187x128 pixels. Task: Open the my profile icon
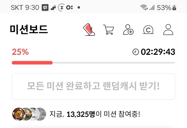168,30
